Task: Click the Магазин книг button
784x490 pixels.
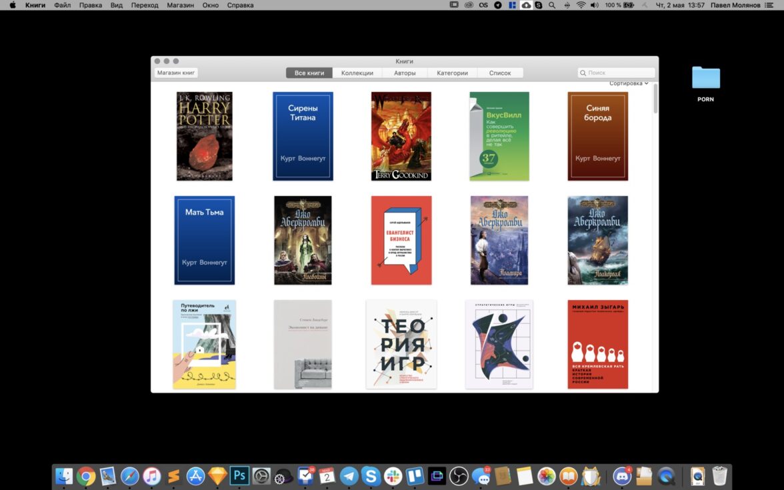Action: (176, 73)
